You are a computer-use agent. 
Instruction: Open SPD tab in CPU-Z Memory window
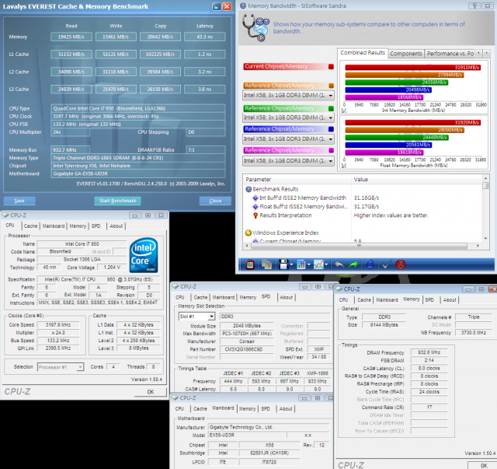(429, 299)
